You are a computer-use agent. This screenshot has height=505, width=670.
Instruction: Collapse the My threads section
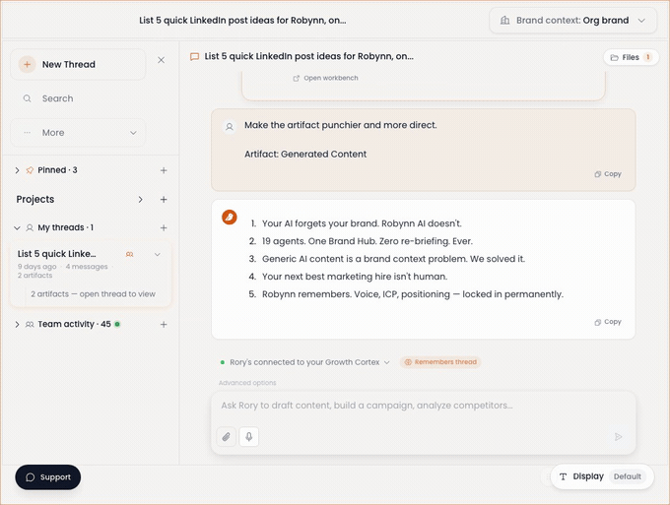(17, 228)
